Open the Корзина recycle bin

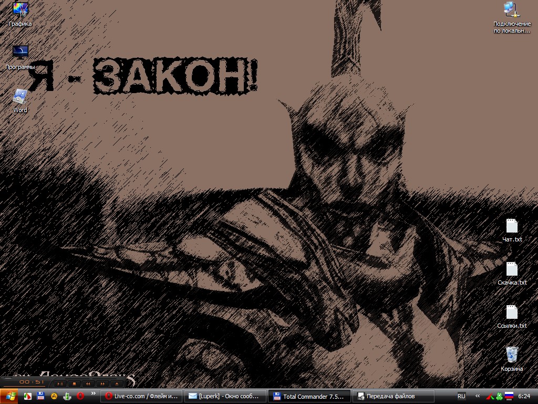[512, 355]
